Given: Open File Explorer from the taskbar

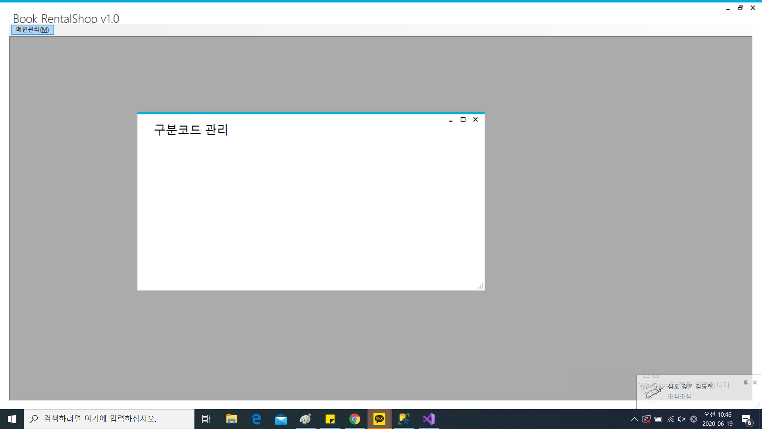Looking at the screenshot, I should (231, 419).
